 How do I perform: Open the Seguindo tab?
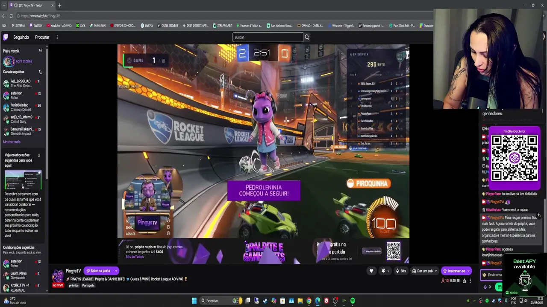coord(21,37)
